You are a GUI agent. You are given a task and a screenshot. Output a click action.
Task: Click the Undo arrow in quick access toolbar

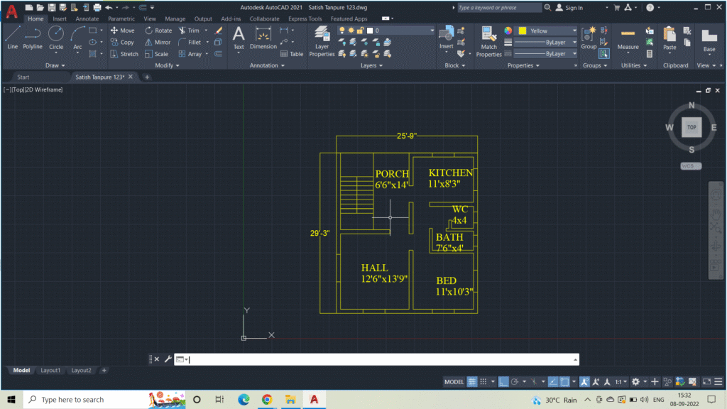(x=109, y=7)
